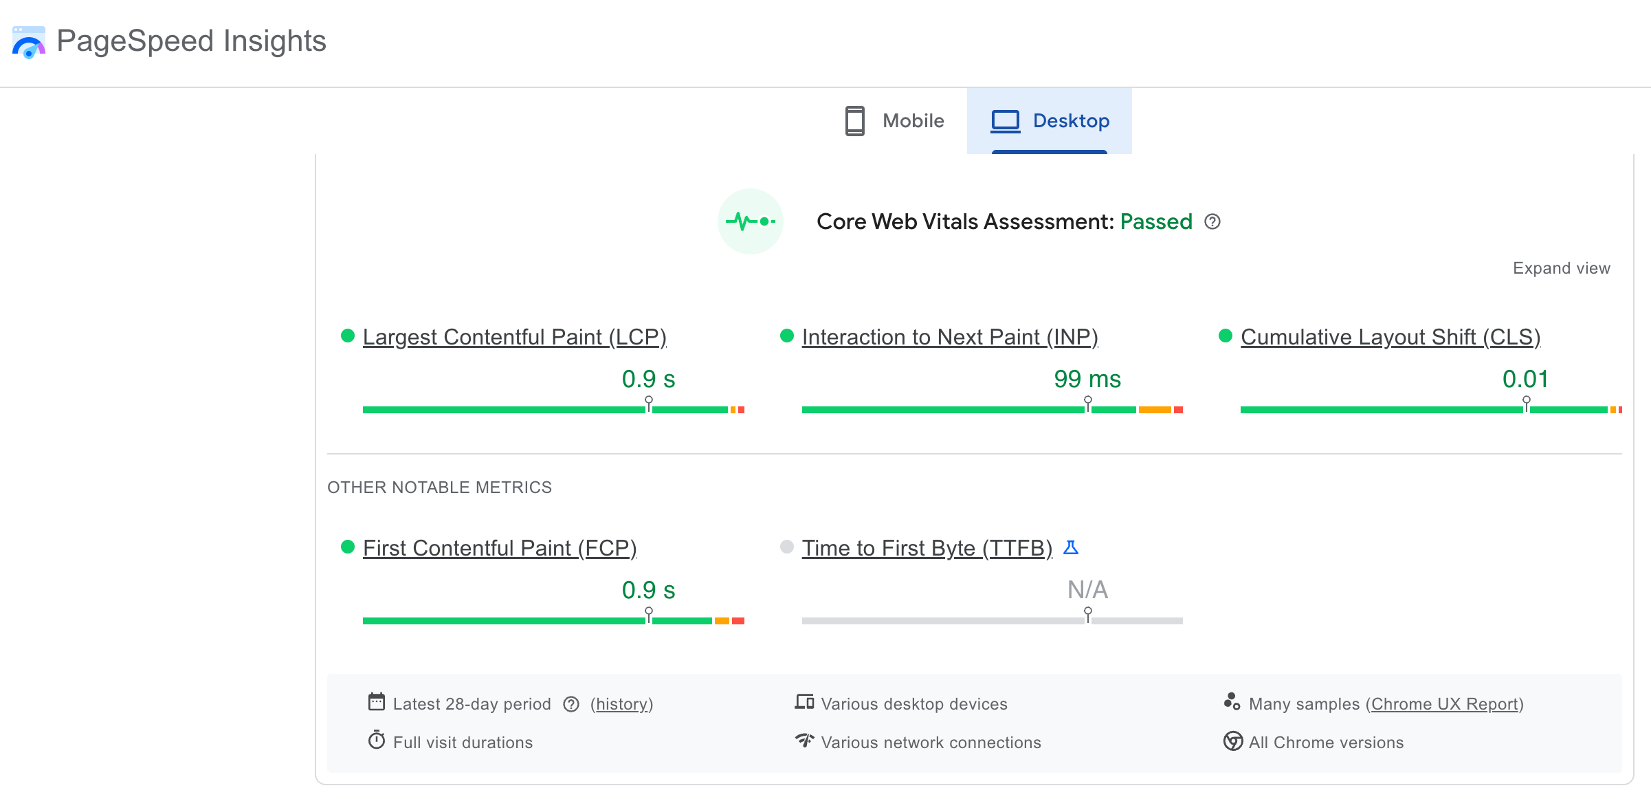Screen dimensions: 1651x799
Task: Click the desktop devices icon
Action: [804, 702]
